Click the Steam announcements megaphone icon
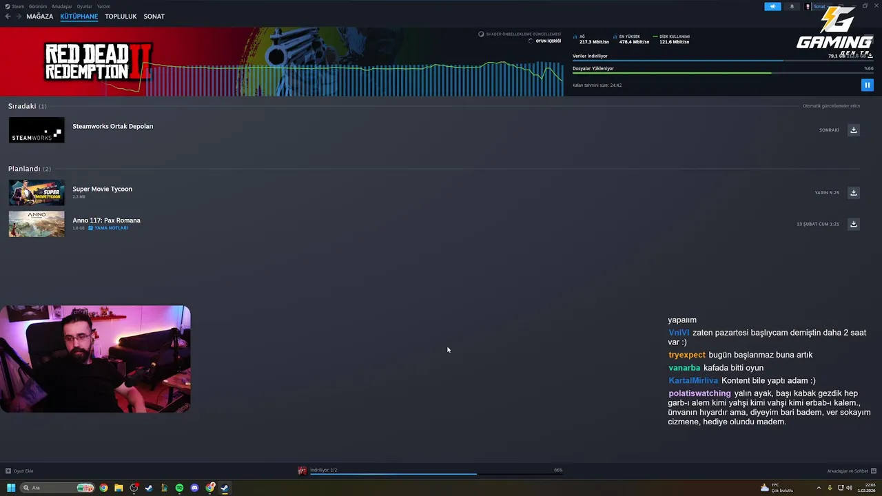882x496 pixels. 772,6
